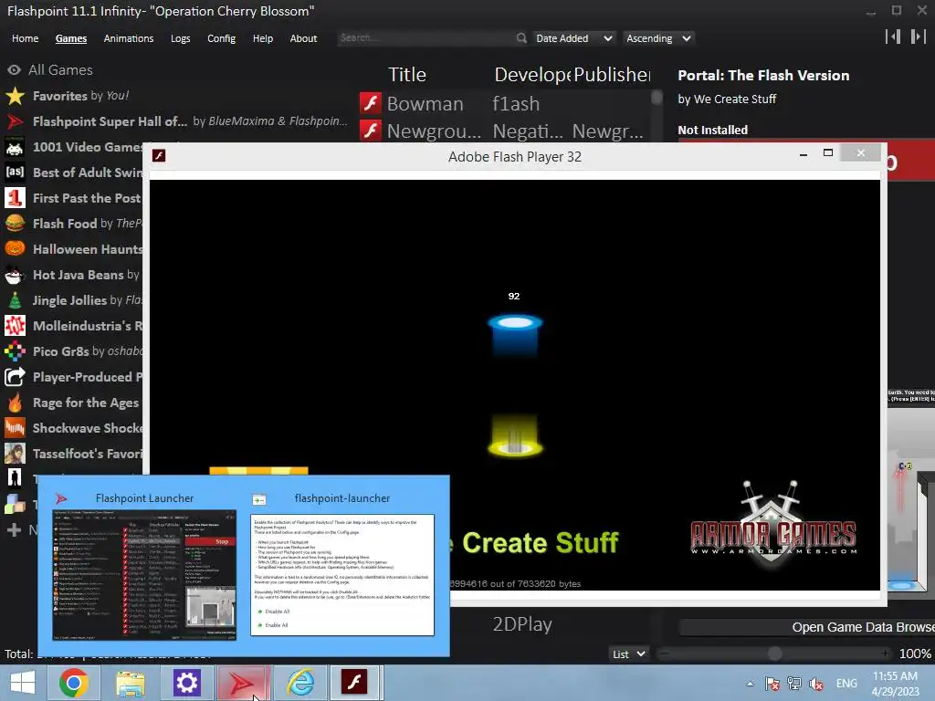Click the Hot Java Beans cup icon
This screenshot has width=935, height=701.
point(15,275)
